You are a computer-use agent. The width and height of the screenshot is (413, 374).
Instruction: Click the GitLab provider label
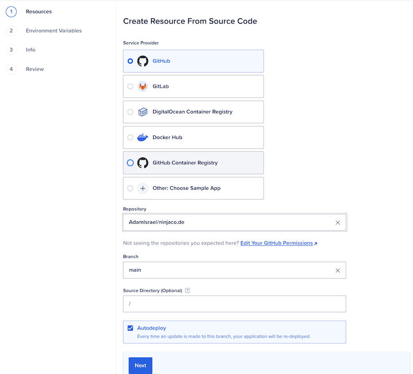click(160, 86)
